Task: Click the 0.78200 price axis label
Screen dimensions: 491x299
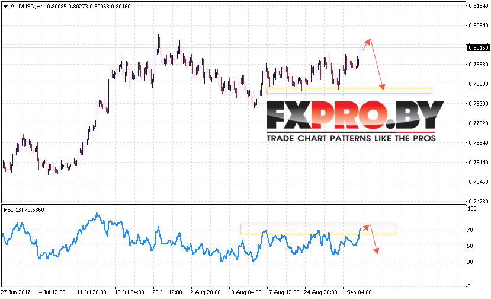Action: tap(479, 104)
